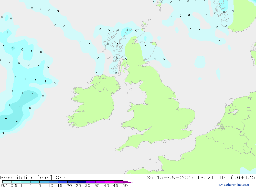This screenshot has height=187, width=256.
Task: Click the "30" legend scale label
Action: (88, 185)
